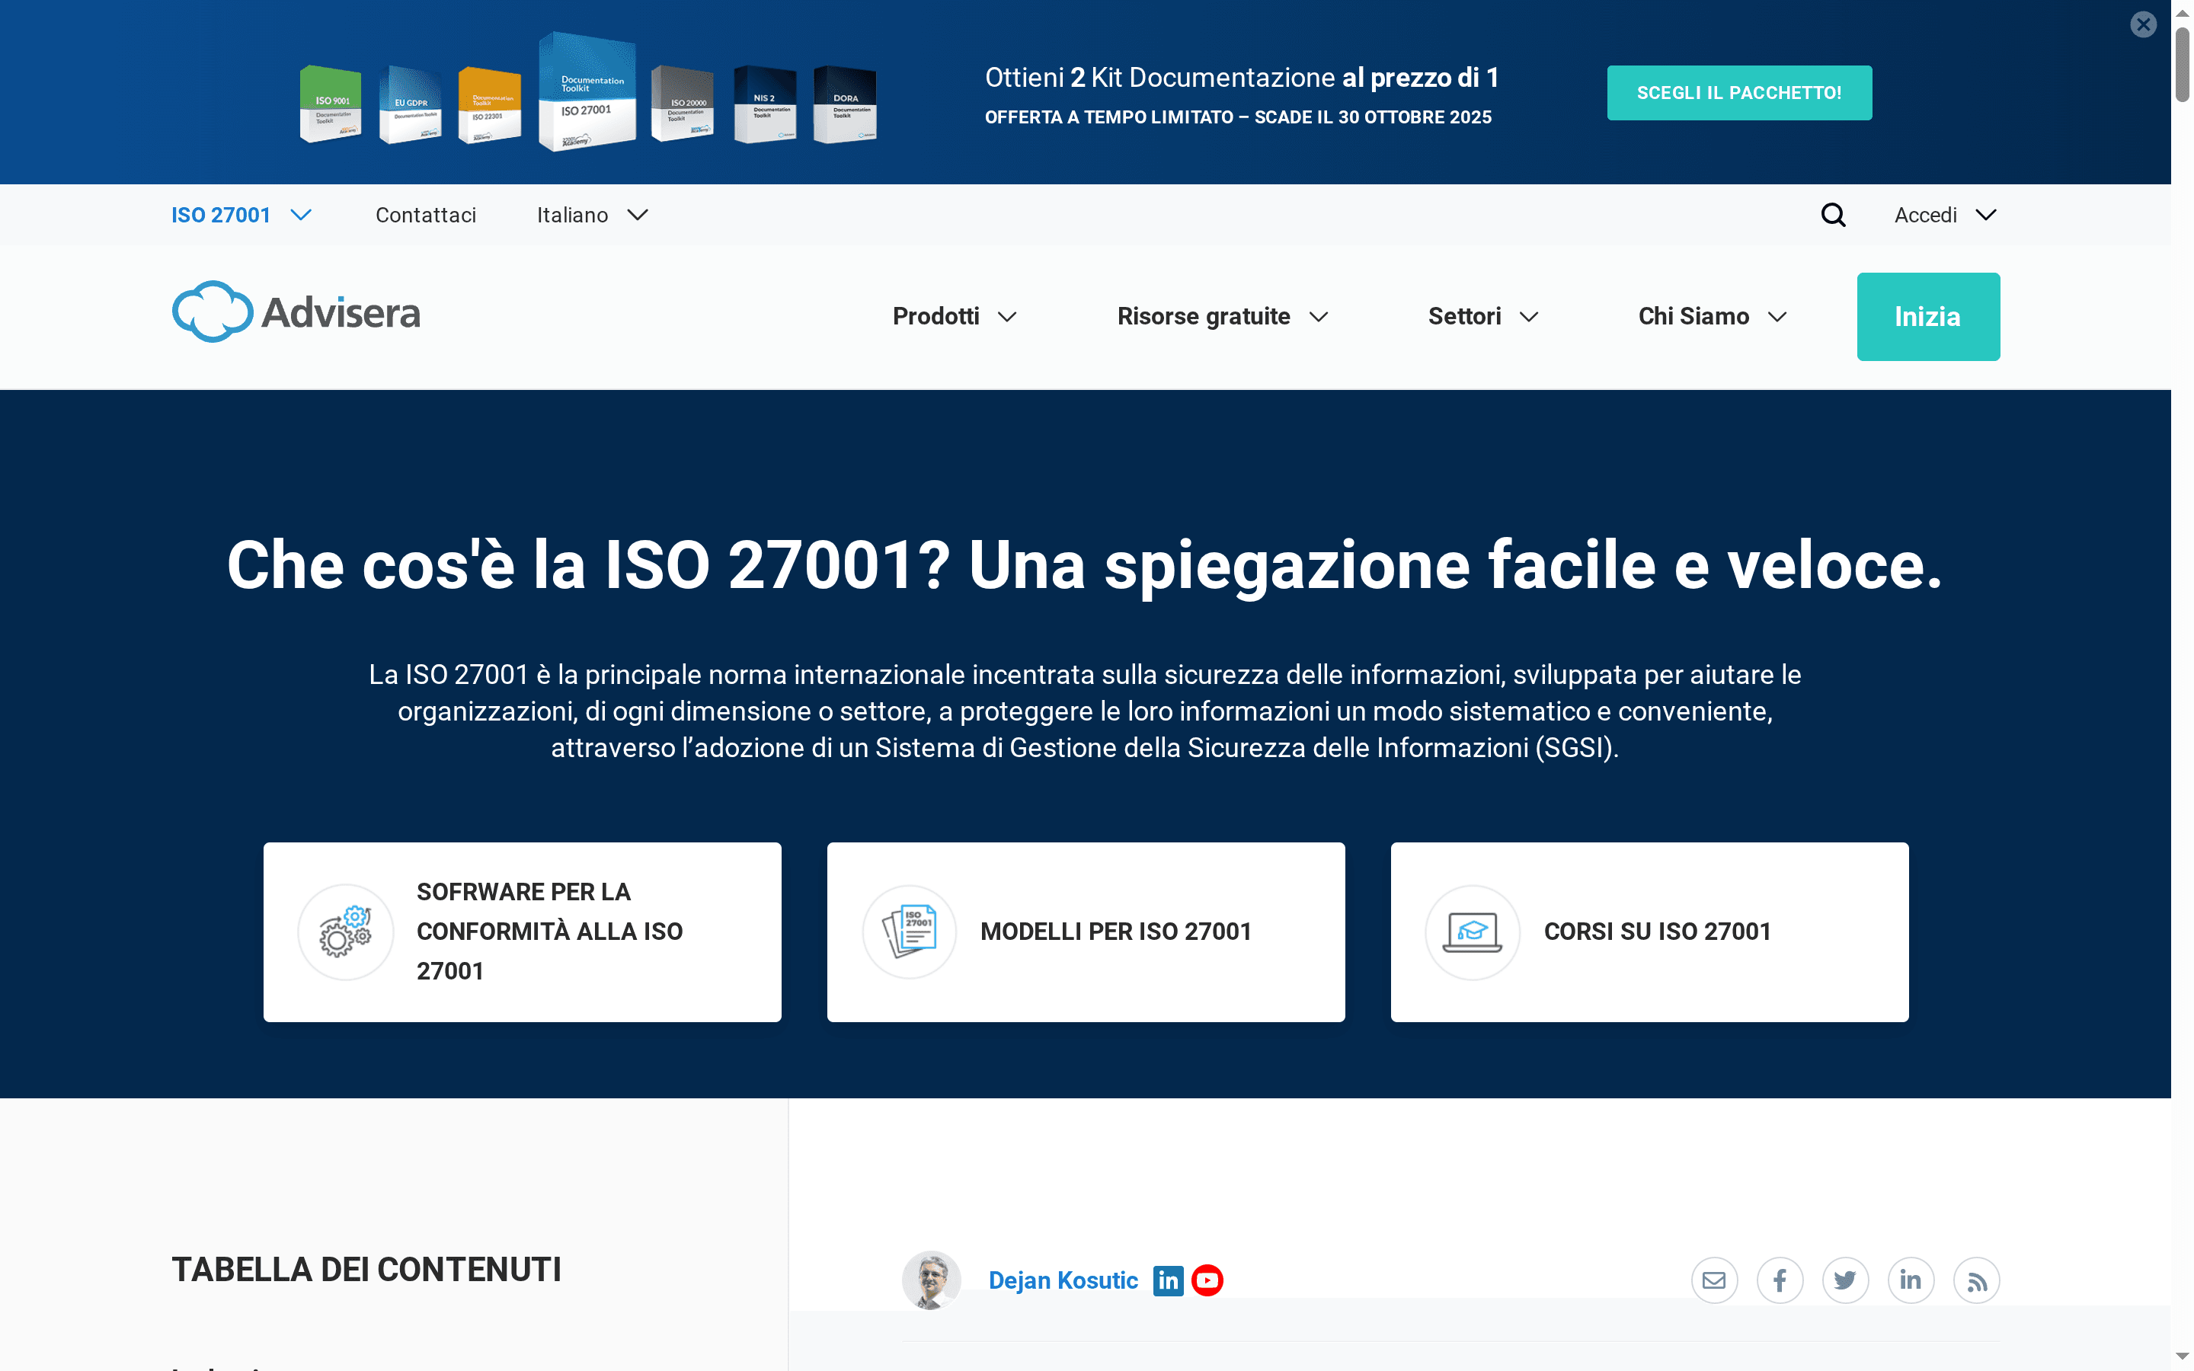Click the Inizia button
The image size is (2194, 1371).
(1927, 315)
